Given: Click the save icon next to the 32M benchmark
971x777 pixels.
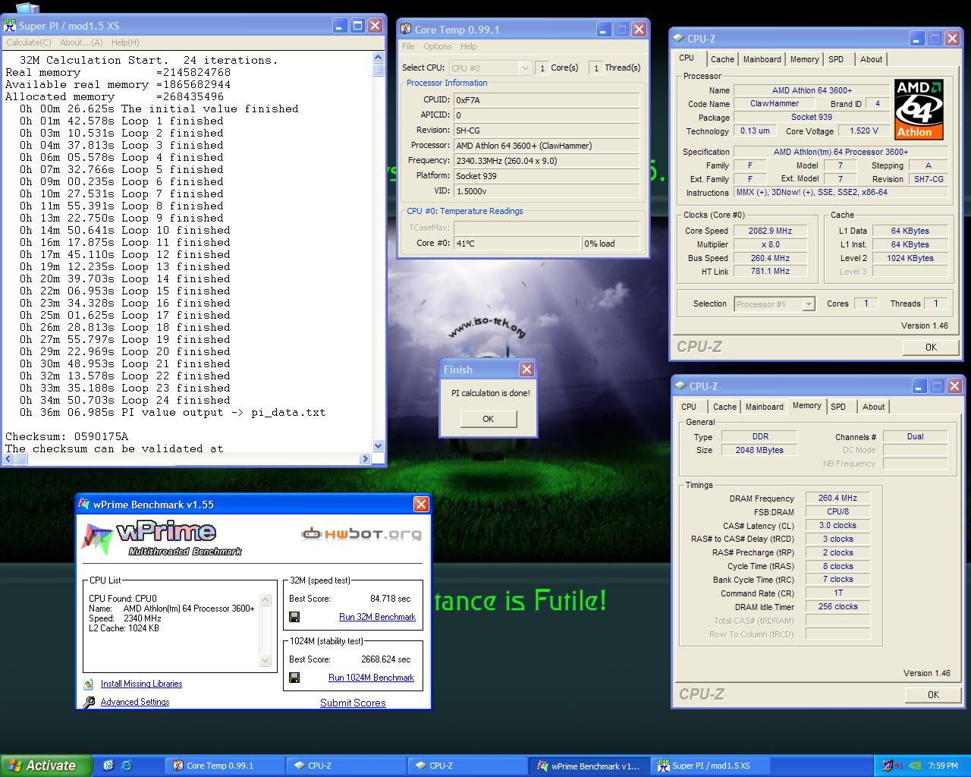Looking at the screenshot, I should click(294, 617).
